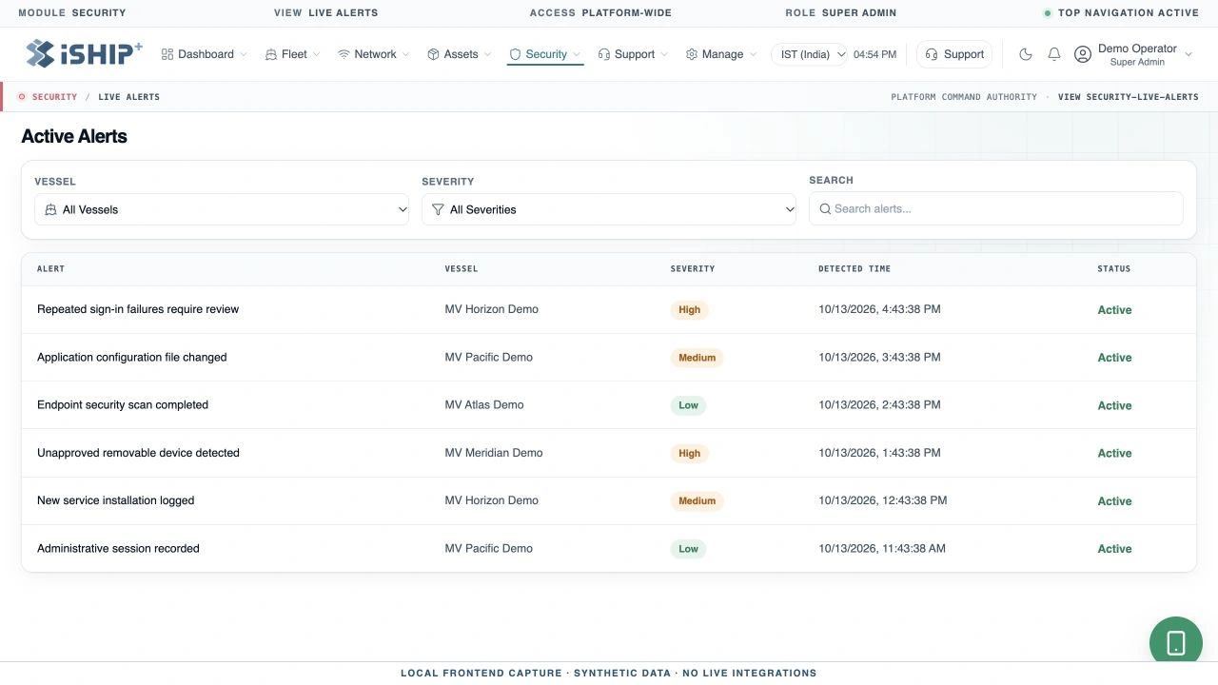Select 'New service installation logged' alert
The height and width of the screenshot is (685, 1218).
click(116, 500)
